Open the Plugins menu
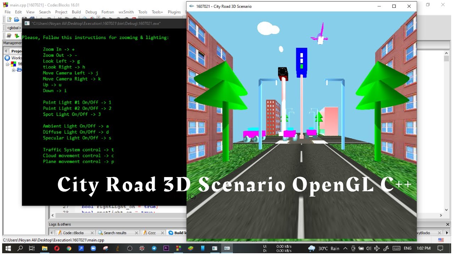Viewport: 454px width, 255px height. tap(174, 12)
